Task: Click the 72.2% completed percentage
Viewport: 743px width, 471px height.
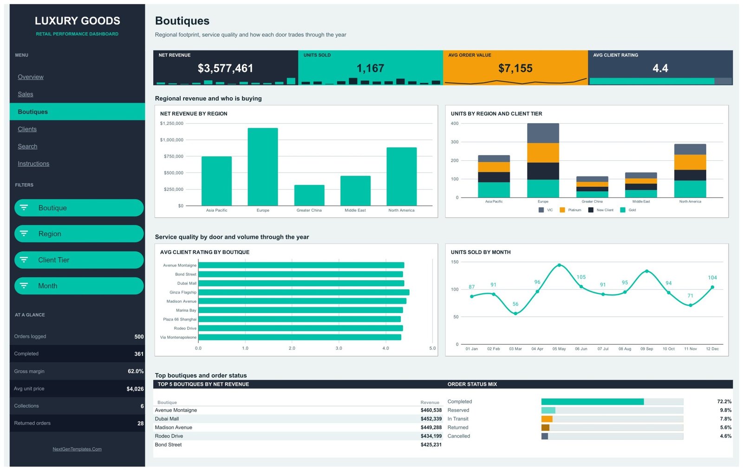Action: (x=724, y=401)
